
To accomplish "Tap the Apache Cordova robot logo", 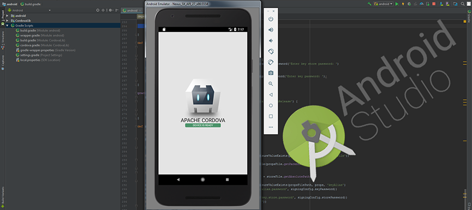I will [x=203, y=95].
